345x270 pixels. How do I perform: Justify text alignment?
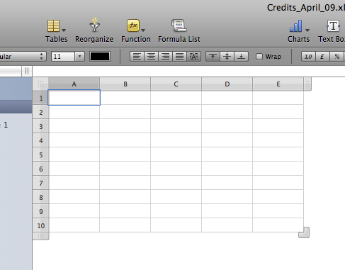[179, 57]
